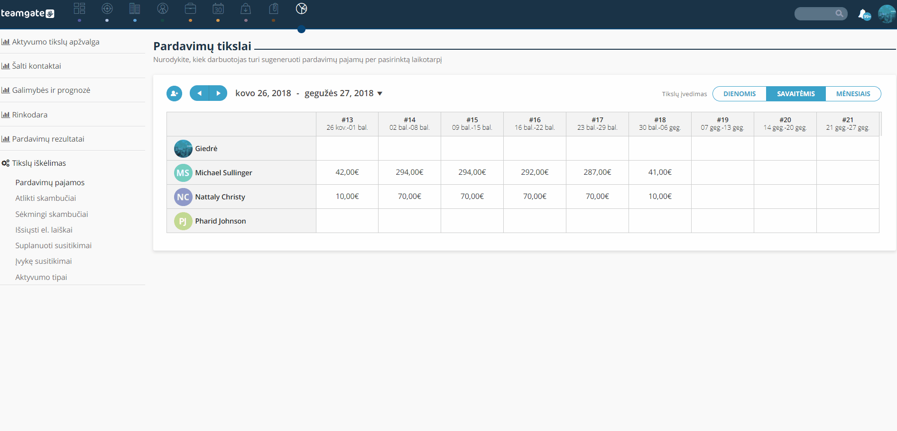Click Giedrė's photo avatar in the table
Image resolution: width=897 pixels, height=431 pixels.
tap(183, 149)
